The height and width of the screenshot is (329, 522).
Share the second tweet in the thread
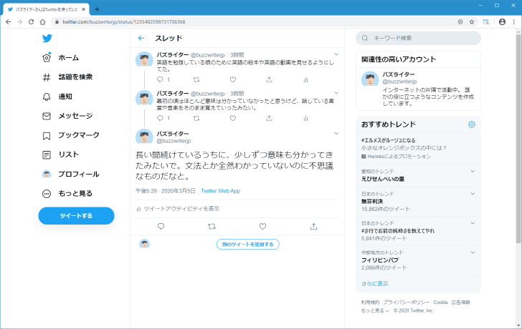(269, 118)
